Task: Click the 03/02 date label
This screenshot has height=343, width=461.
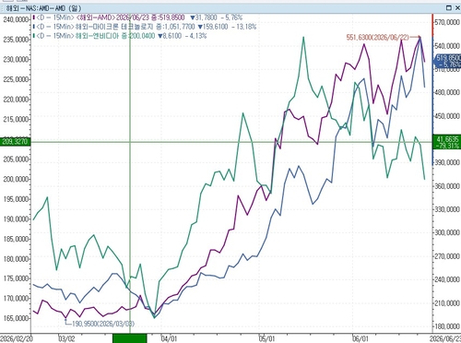Action: pyautogui.click(x=65, y=338)
